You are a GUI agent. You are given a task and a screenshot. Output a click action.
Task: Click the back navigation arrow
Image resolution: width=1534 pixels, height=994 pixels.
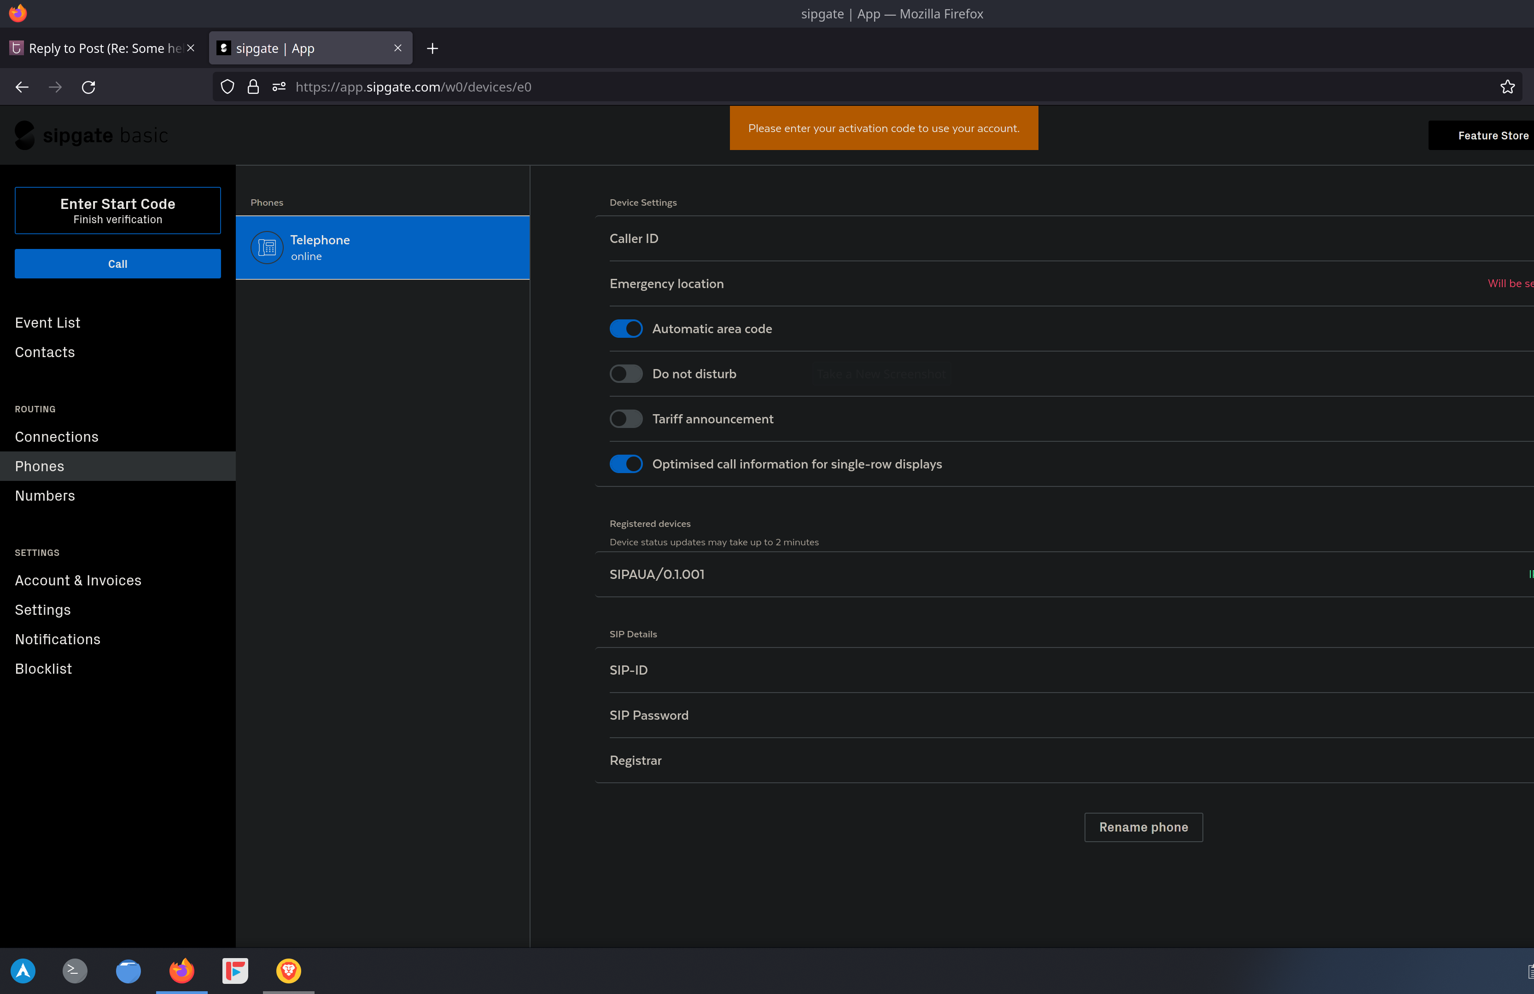[22, 87]
